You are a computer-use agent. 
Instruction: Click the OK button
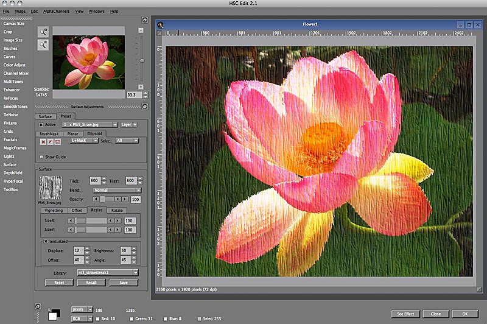[x=465, y=314]
